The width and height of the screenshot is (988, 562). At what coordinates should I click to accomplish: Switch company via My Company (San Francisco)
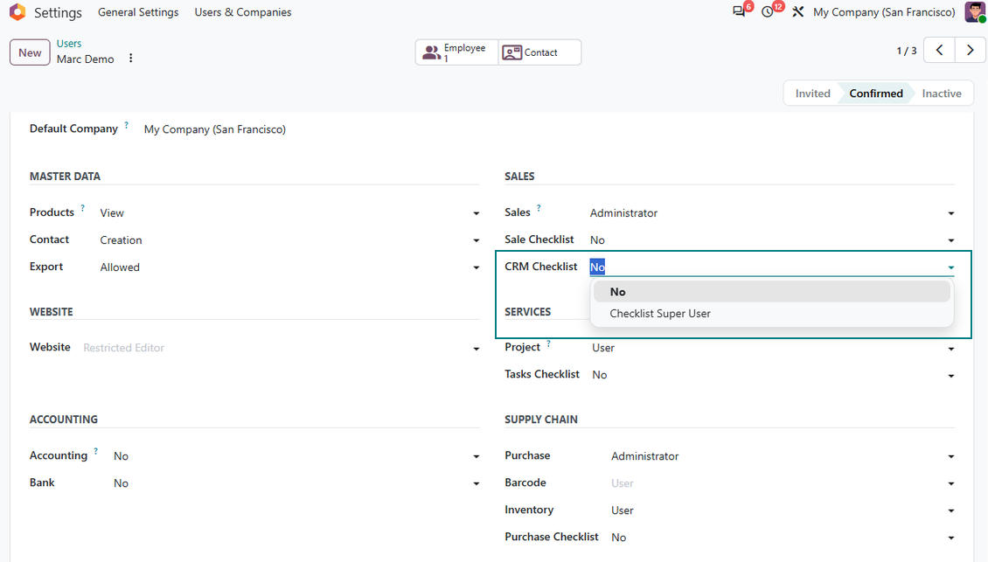point(884,12)
